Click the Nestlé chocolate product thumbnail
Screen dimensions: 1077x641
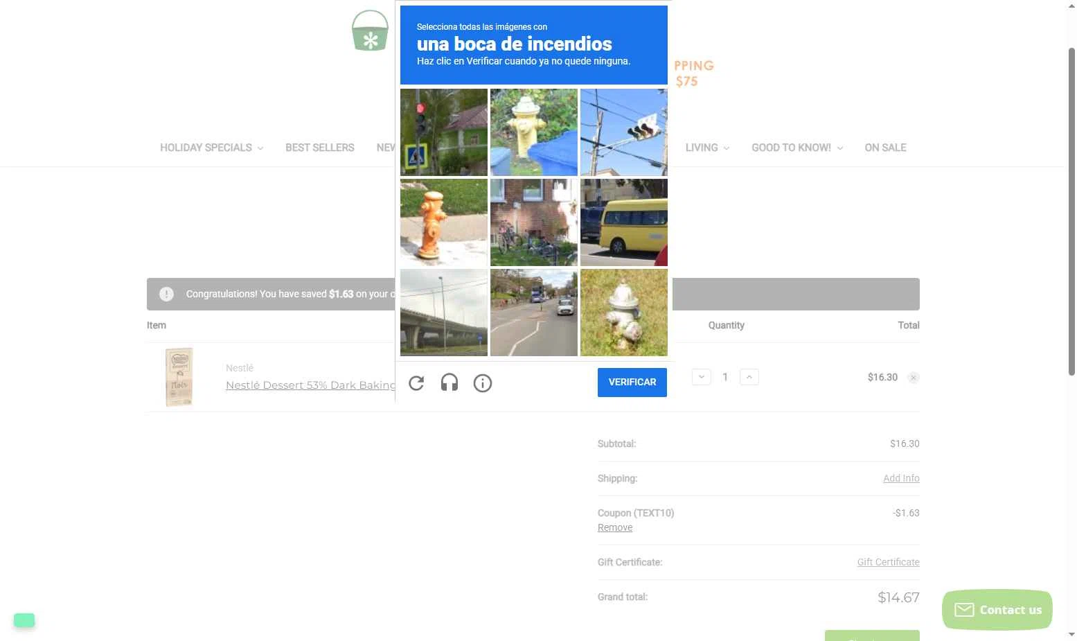pyautogui.click(x=179, y=377)
